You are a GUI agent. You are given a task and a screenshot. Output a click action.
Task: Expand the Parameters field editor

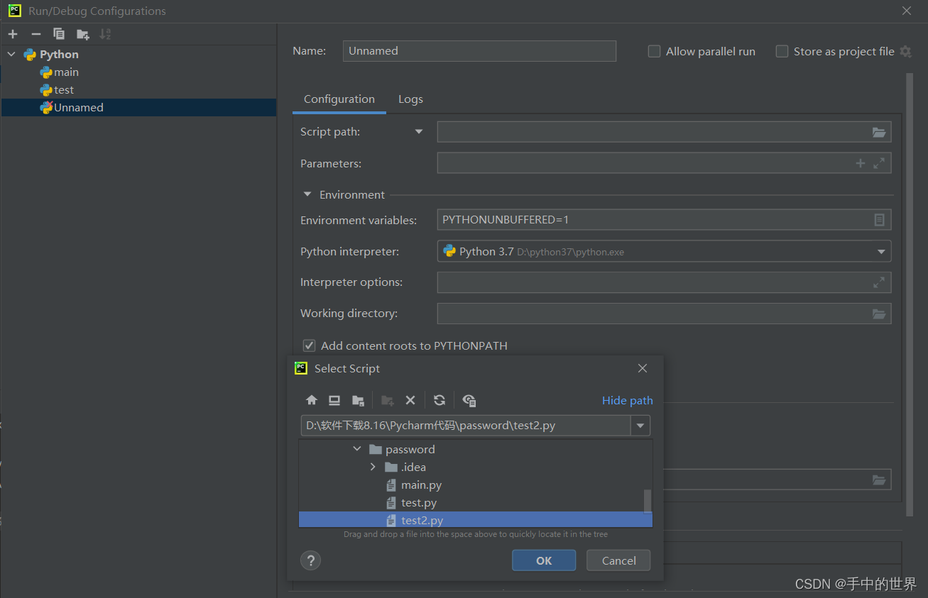879,163
